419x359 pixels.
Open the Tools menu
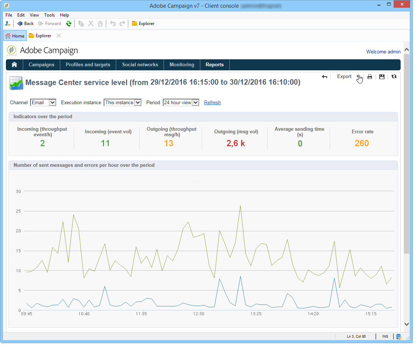49,15
